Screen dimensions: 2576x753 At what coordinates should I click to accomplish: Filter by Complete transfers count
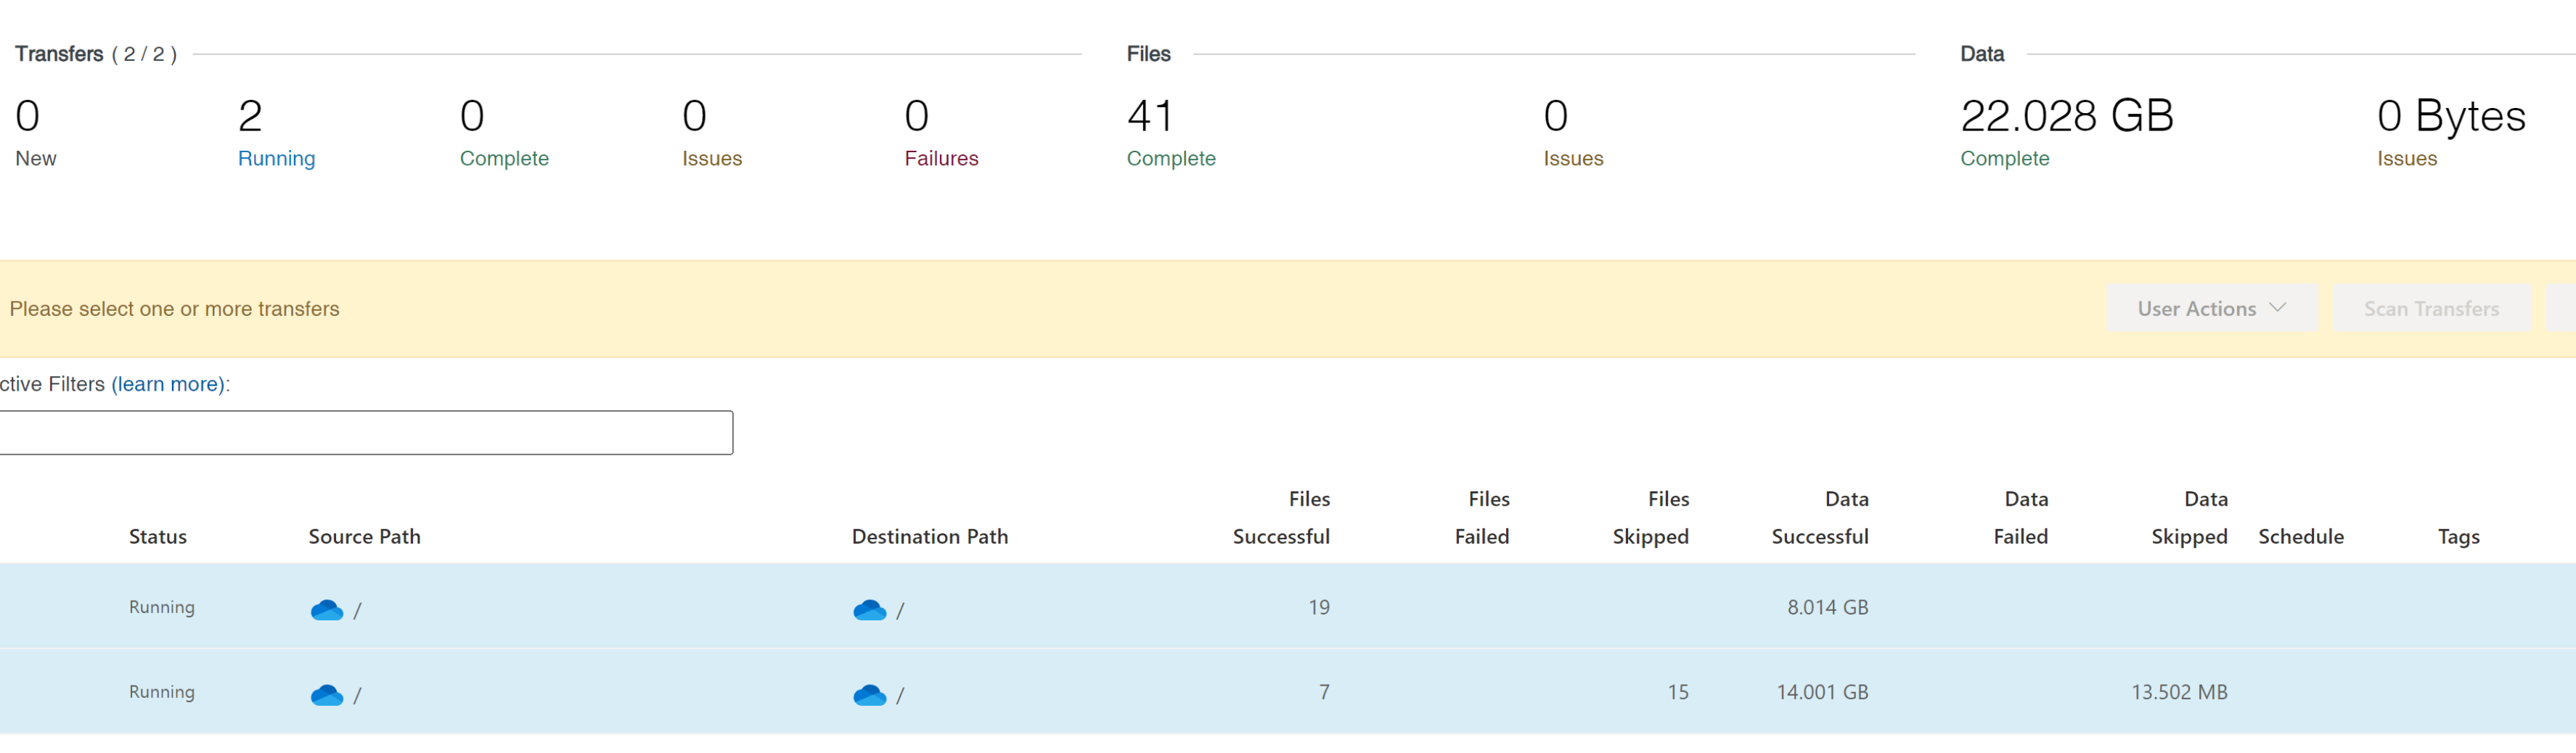click(504, 134)
